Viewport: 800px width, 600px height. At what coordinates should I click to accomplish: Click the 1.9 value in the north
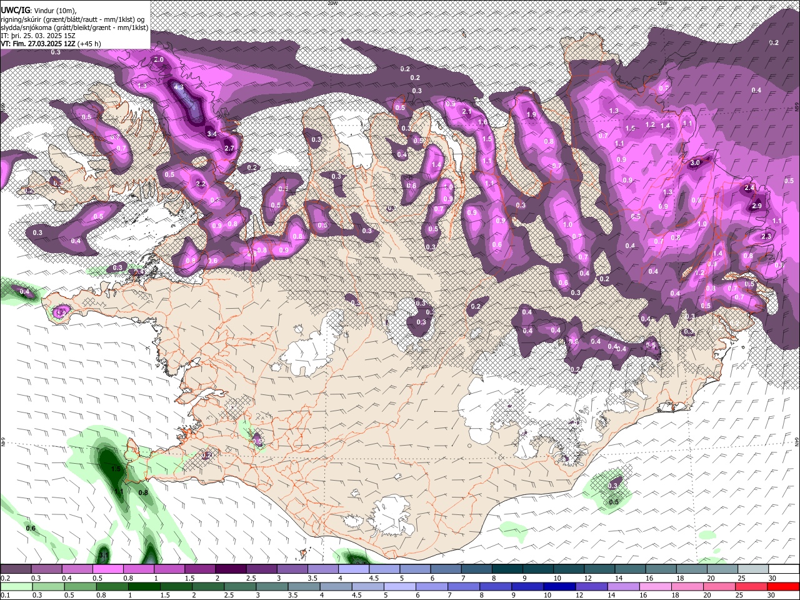(531, 114)
